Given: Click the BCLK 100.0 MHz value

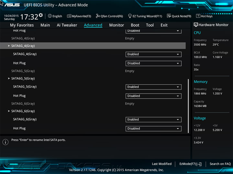Looking at the screenshot, I should click(200, 57).
